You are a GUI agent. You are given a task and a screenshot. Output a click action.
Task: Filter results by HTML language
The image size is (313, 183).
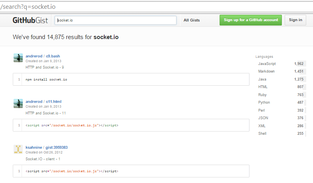pyautogui.click(x=281, y=87)
